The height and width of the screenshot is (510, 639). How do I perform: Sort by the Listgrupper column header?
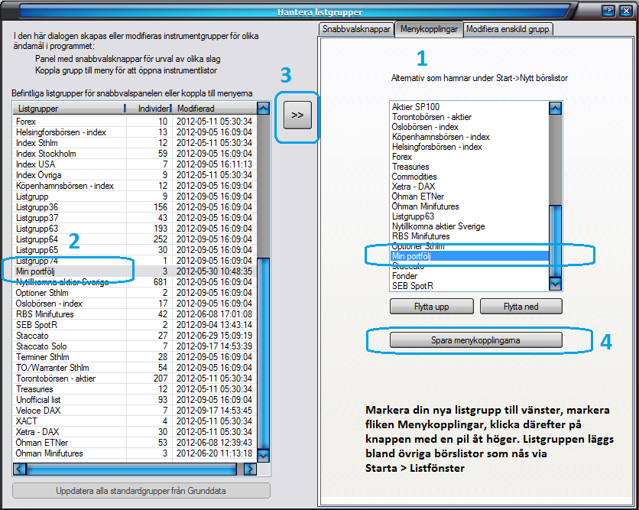pos(69,109)
